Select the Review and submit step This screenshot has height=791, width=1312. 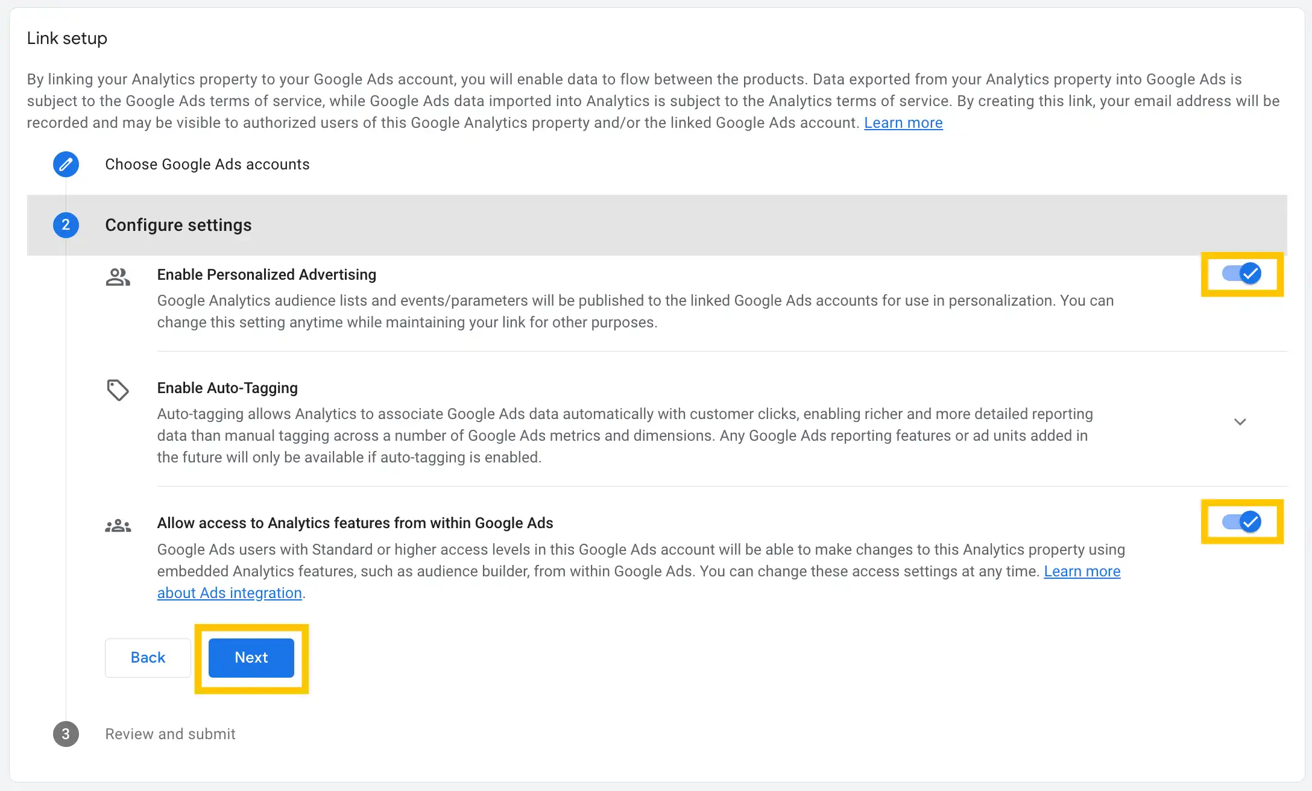tap(170, 734)
